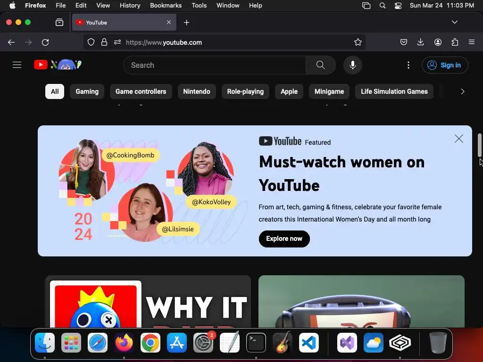The height and width of the screenshot is (362, 483).
Task: Open the Help menu
Action: pyautogui.click(x=255, y=5)
